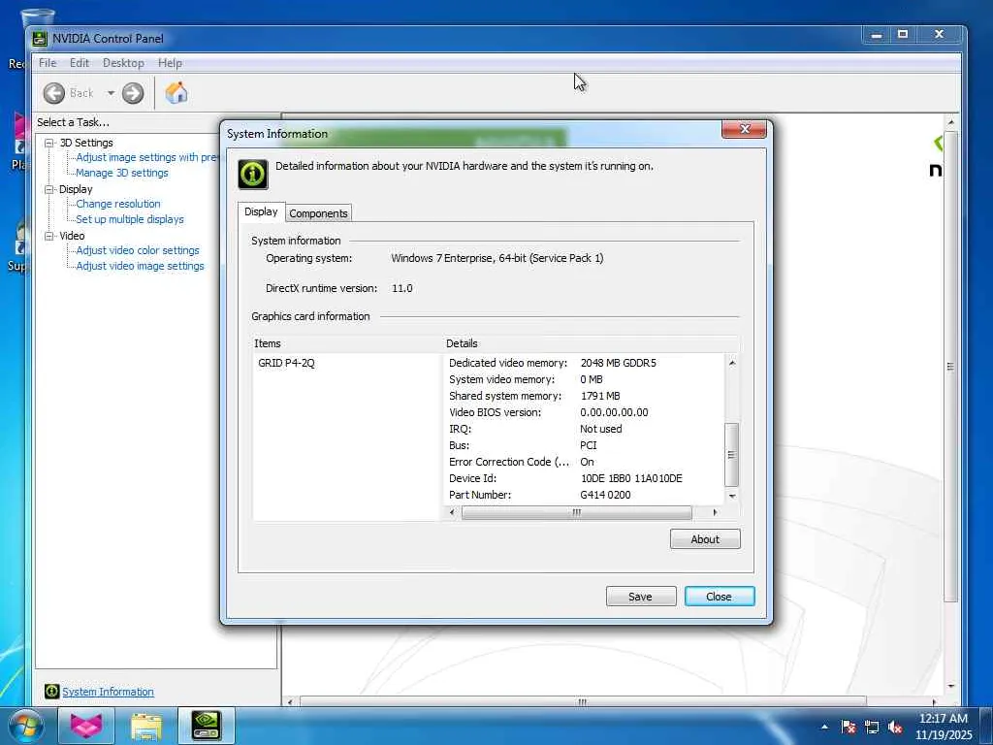The height and width of the screenshot is (745, 993).
Task: Maximize the NVIDIA Control Panel window
Action: [903, 35]
